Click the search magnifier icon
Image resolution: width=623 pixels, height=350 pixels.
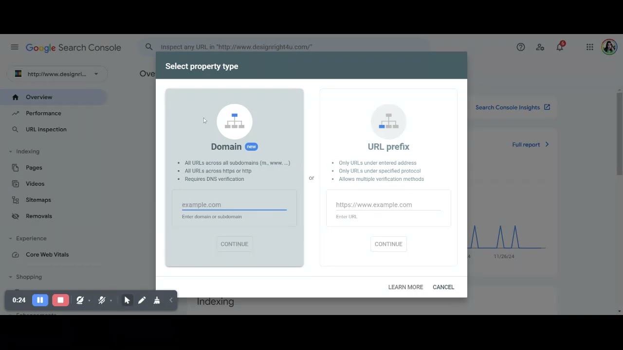[x=149, y=47]
